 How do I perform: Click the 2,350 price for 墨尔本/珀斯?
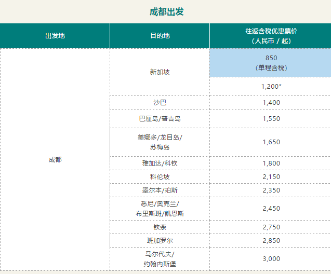[271, 190]
